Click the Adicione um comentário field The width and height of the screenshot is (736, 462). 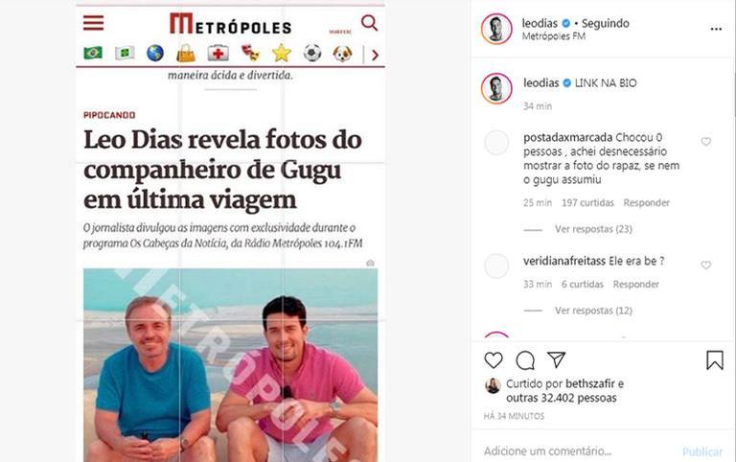[577, 451]
